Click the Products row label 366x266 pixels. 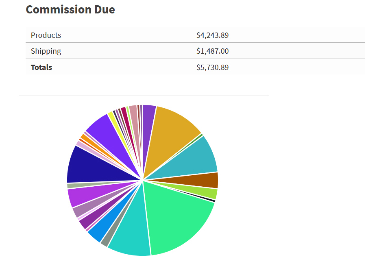(x=46, y=35)
